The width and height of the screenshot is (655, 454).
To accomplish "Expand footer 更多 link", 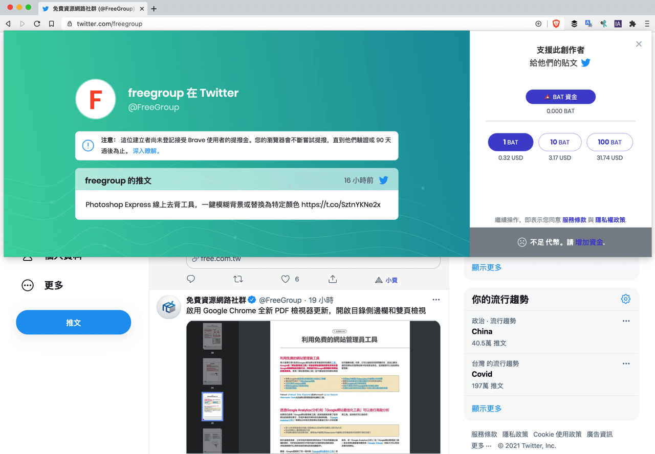I will pyautogui.click(x=482, y=446).
